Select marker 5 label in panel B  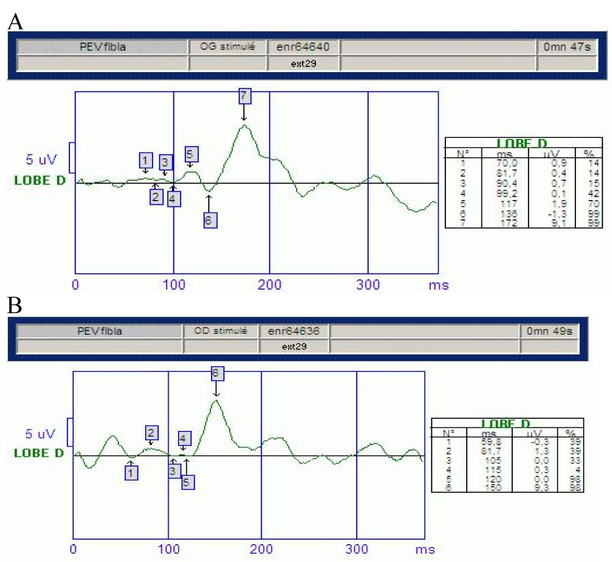point(187,482)
